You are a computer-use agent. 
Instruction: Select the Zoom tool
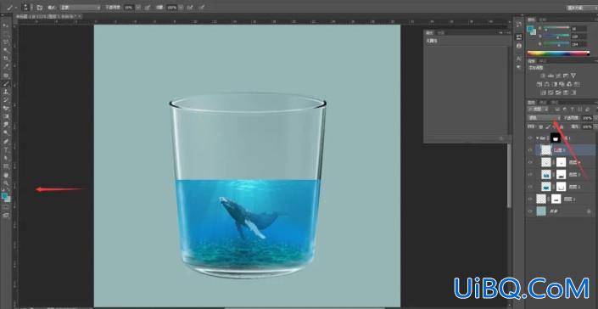tap(6, 183)
